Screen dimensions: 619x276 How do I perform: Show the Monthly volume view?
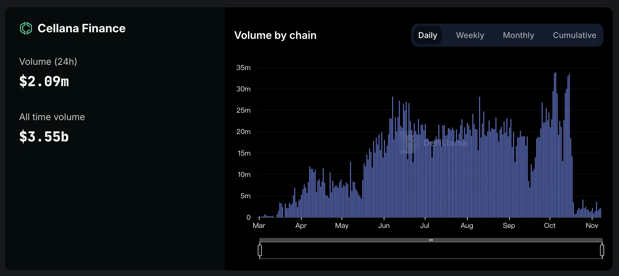518,35
